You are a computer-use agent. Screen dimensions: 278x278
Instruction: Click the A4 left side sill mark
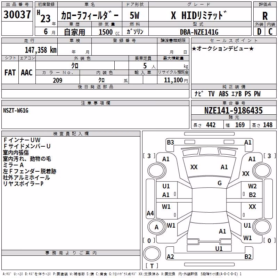[150, 213]
